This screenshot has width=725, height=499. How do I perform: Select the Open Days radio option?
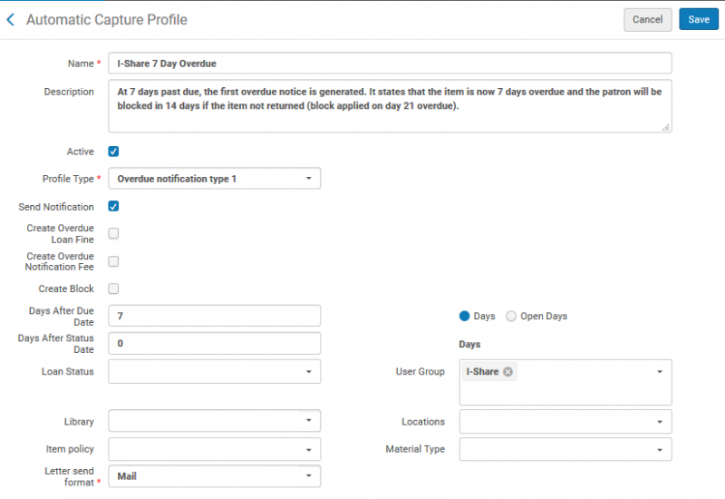(511, 316)
